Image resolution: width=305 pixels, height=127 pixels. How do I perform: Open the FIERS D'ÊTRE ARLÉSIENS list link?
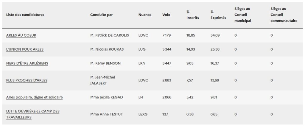(x=27, y=63)
